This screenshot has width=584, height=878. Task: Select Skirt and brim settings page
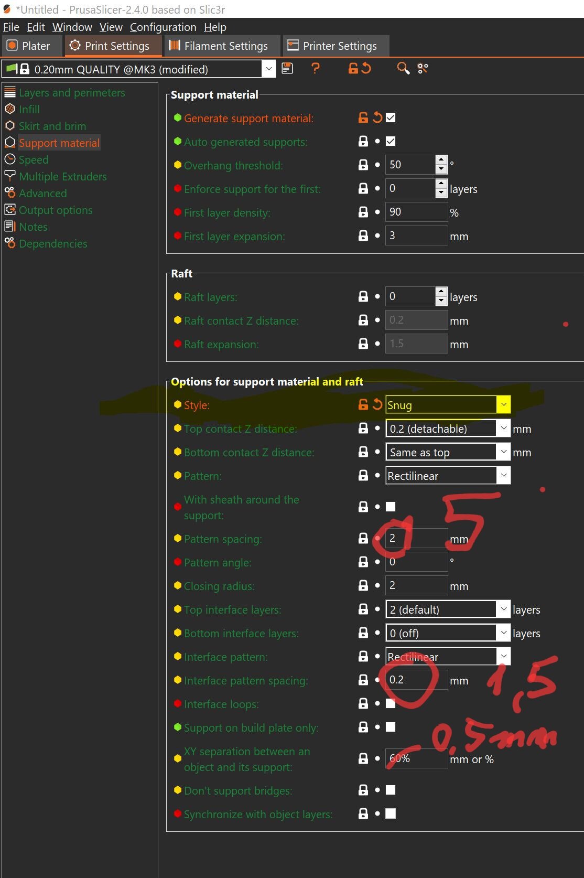52,126
